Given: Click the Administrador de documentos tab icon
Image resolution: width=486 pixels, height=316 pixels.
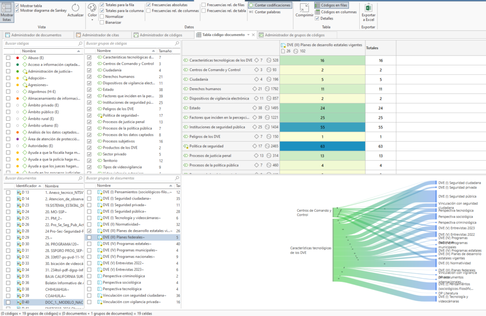Looking at the screenshot, I should point(8,35).
